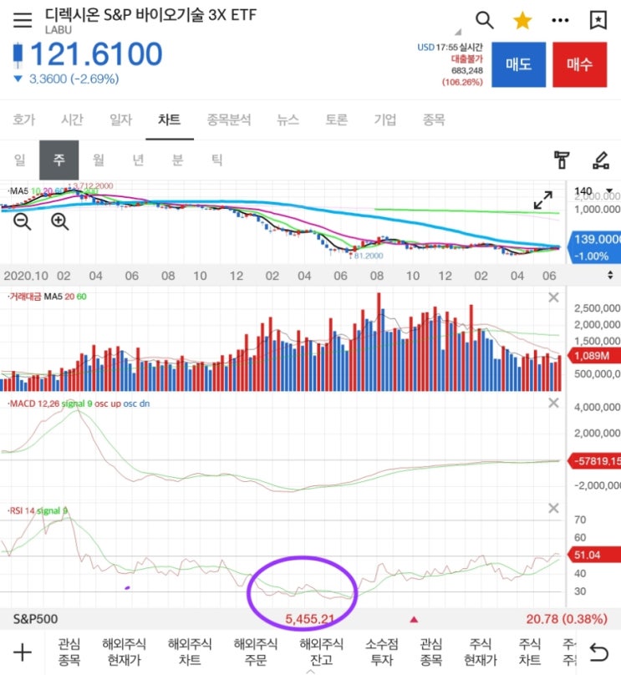The width and height of the screenshot is (621, 675).
Task: Open chart settings paint roller icon
Action: click(562, 160)
